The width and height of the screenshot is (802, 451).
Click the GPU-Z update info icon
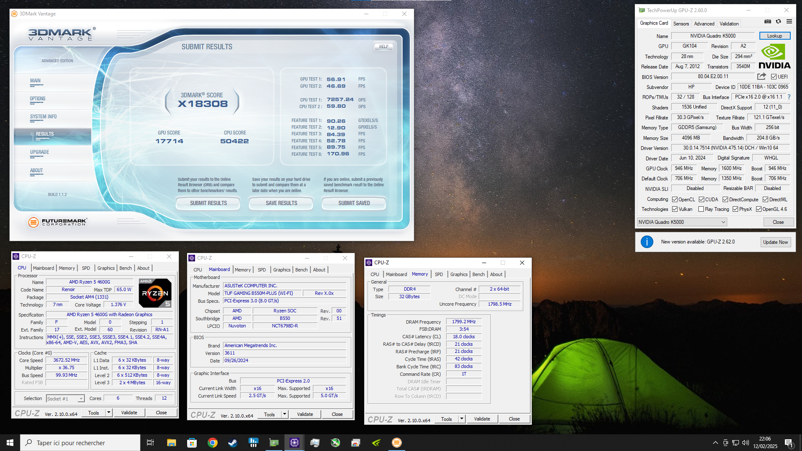[x=647, y=242]
